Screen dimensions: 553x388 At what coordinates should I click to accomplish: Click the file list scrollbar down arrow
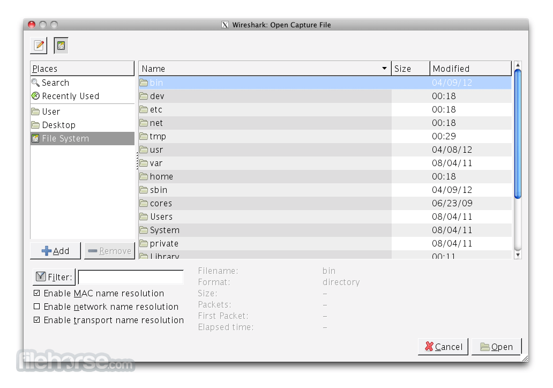coord(518,255)
